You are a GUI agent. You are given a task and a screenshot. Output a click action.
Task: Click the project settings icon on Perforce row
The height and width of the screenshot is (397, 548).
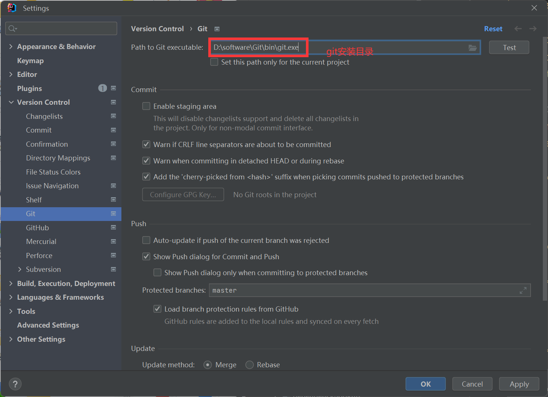[114, 256]
